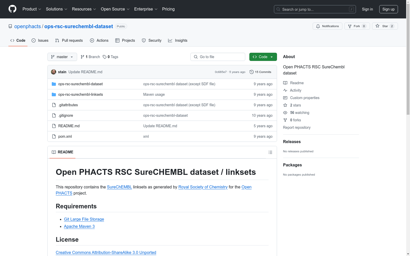Open the Packages heading link
The width and height of the screenshot is (410, 256).
(x=292, y=165)
